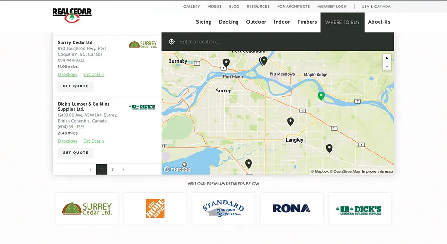The height and width of the screenshot is (244, 447).
Task: Open the USA & Canada region selector
Action: 376,7
